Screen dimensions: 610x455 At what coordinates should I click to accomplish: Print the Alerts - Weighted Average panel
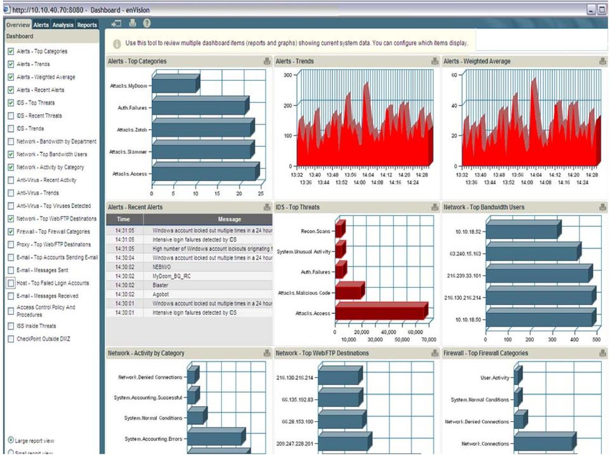pos(602,61)
